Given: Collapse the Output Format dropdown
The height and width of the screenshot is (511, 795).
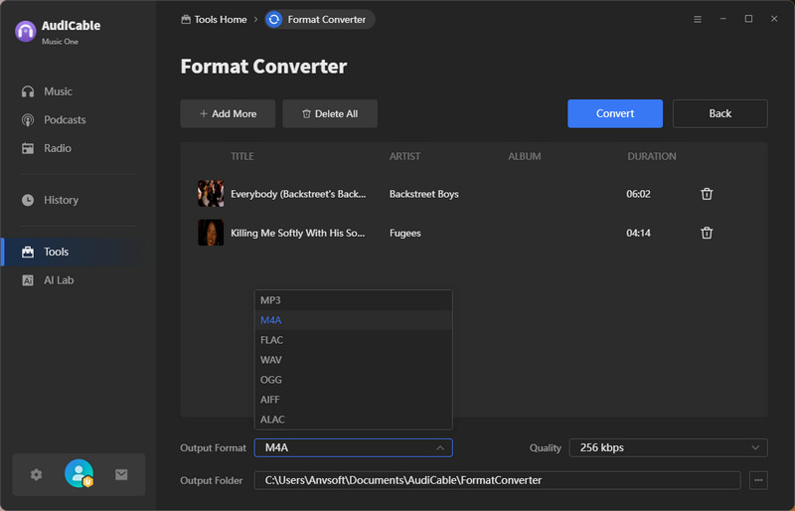Looking at the screenshot, I should pyautogui.click(x=354, y=447).
